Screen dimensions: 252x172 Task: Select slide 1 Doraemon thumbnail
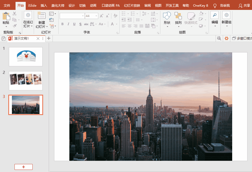26,57
